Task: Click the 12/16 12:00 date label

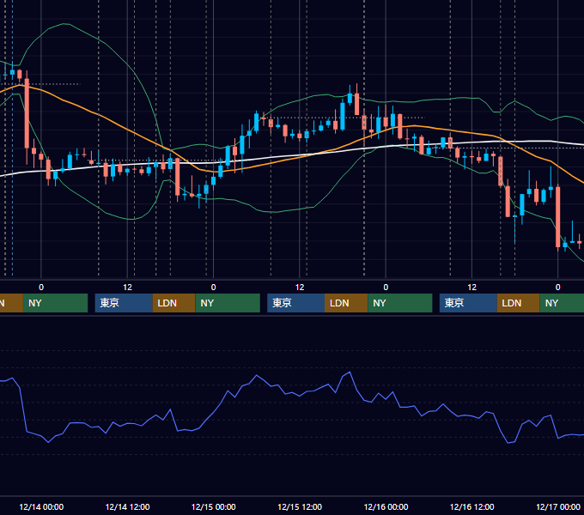Action: [x=471, y=506]
